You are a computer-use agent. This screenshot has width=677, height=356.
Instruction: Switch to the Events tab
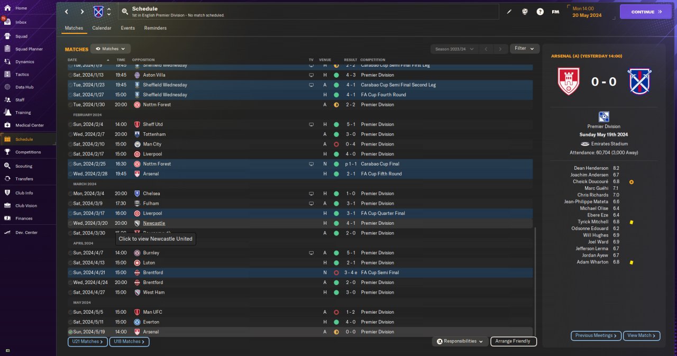coord(127,28)
